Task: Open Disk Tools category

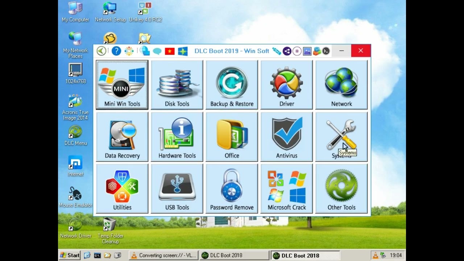Action: click(177, 85)
